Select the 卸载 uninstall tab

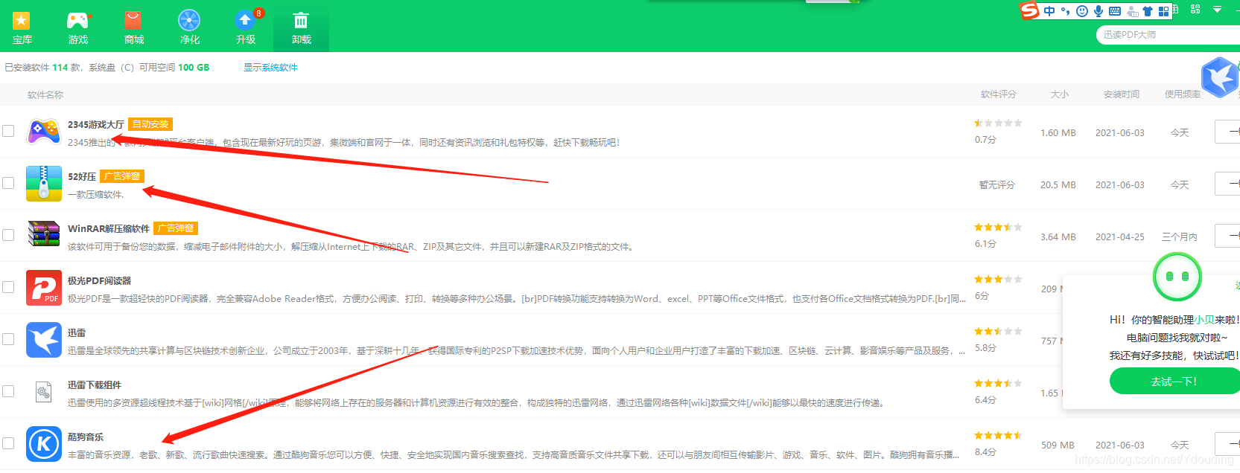click(301, 27)
